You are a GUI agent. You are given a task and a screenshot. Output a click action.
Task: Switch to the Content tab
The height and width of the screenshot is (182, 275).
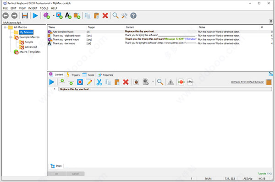[56, 75]
